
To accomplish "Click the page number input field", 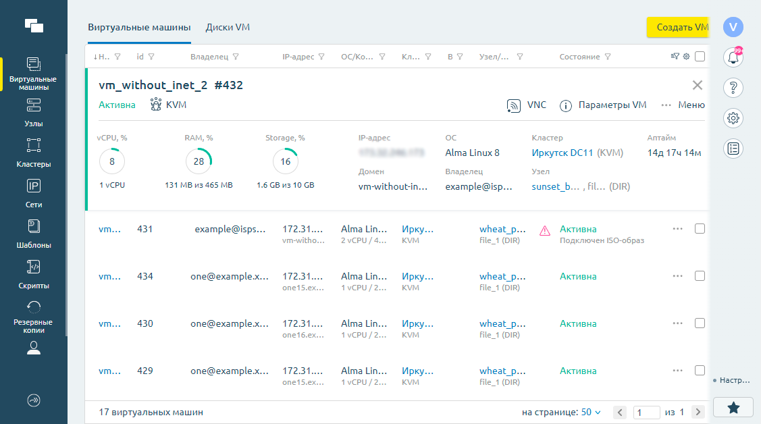I will 646,412.
